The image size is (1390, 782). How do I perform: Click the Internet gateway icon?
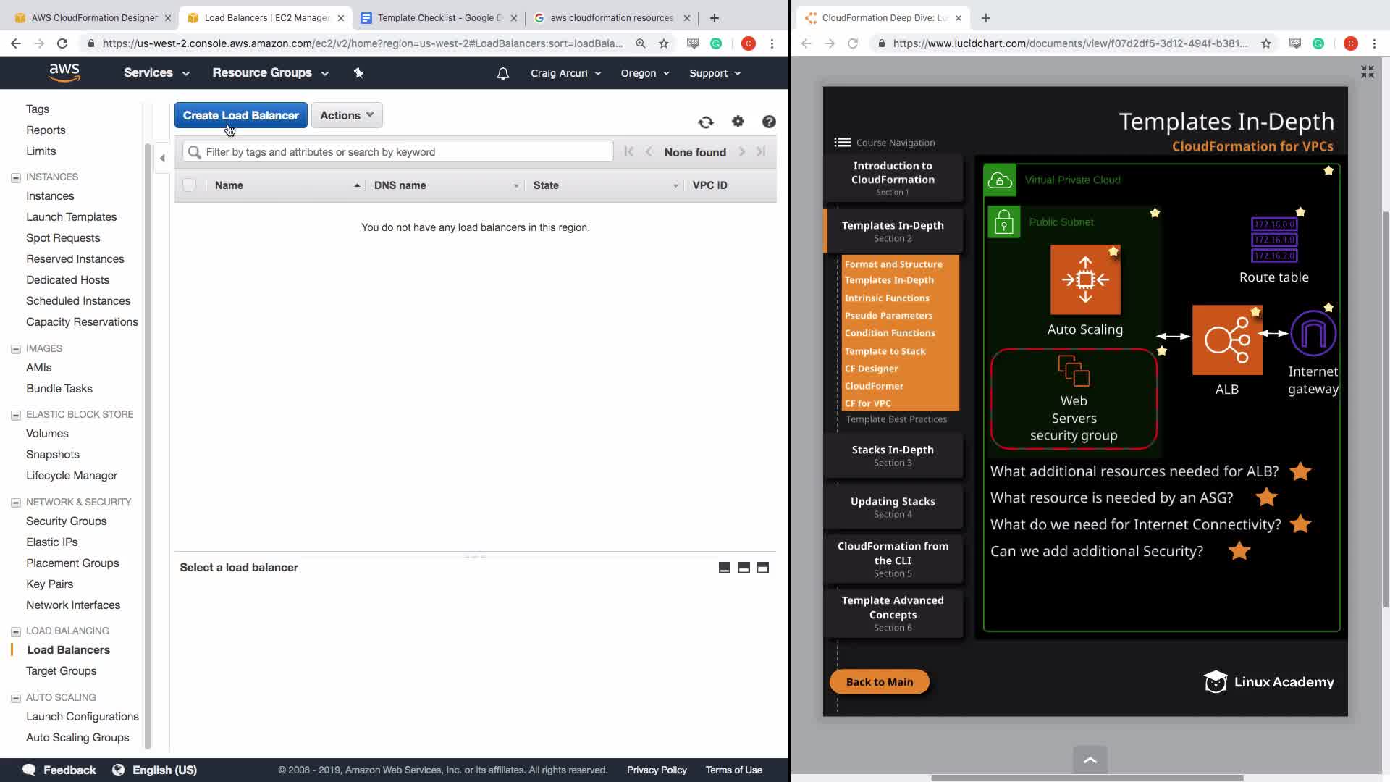click(1313, 334)
